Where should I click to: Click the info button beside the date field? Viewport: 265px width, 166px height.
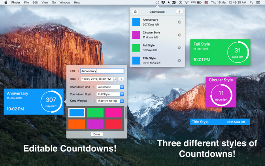[121, 79]
